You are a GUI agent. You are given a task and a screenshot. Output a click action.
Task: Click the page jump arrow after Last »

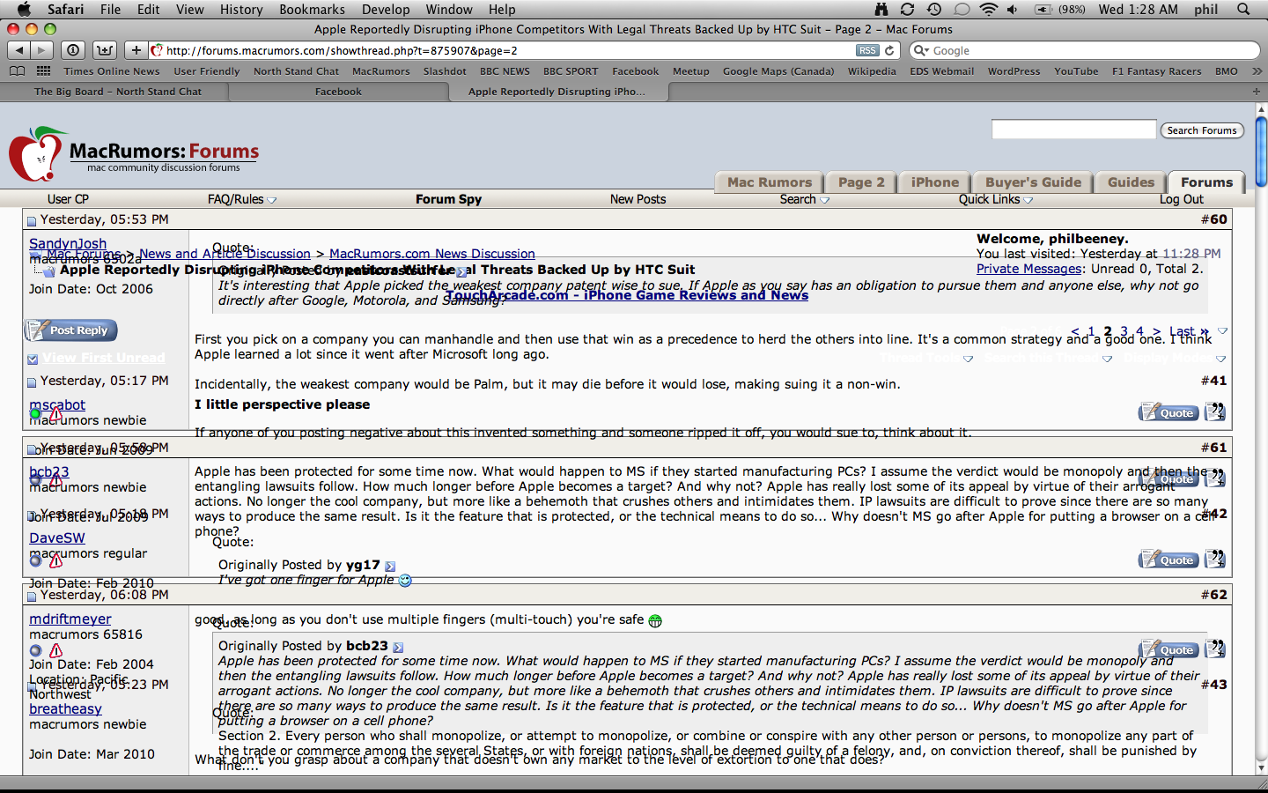pos(1222,331)
